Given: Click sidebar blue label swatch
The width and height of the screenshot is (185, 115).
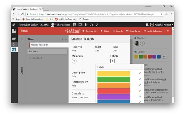Looking at the screenshot, I should pyautogui.click(x=159, y=56).
